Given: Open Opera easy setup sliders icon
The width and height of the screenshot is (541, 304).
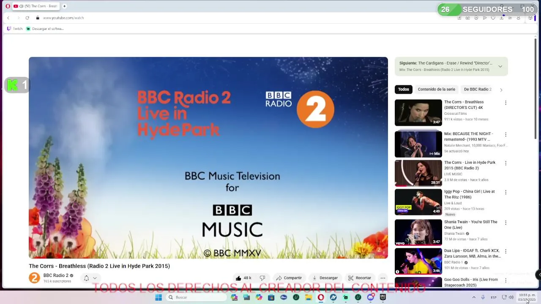Looking at the screenshot, I should tap(510, 18).
